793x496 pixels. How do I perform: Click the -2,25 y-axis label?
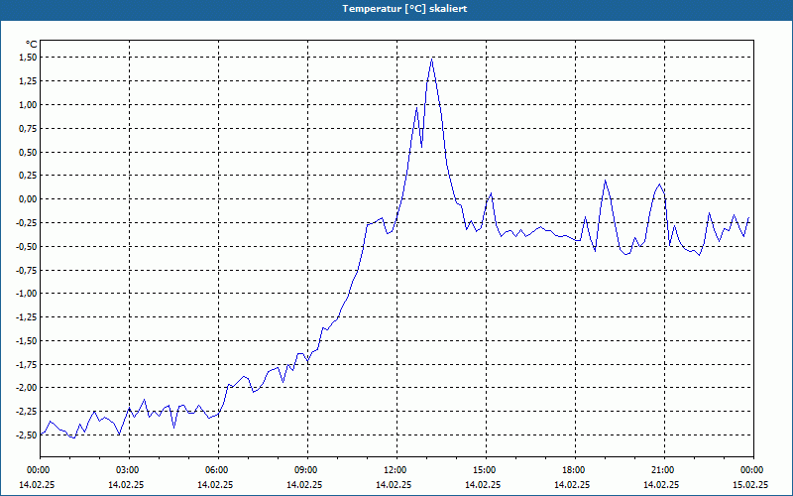click(27, 412)
